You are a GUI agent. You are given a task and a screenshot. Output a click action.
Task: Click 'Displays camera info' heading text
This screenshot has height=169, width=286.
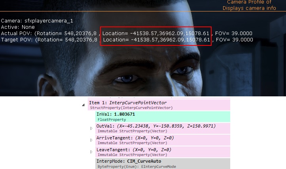pos(249,8)
